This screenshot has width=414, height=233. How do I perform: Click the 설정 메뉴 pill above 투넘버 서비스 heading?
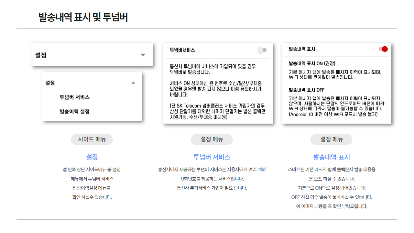click(212, 139)
